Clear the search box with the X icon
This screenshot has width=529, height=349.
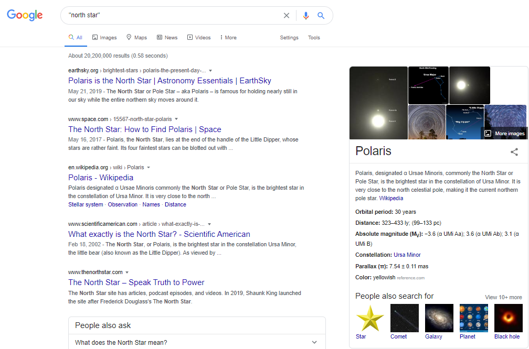(x=287, y=16)
